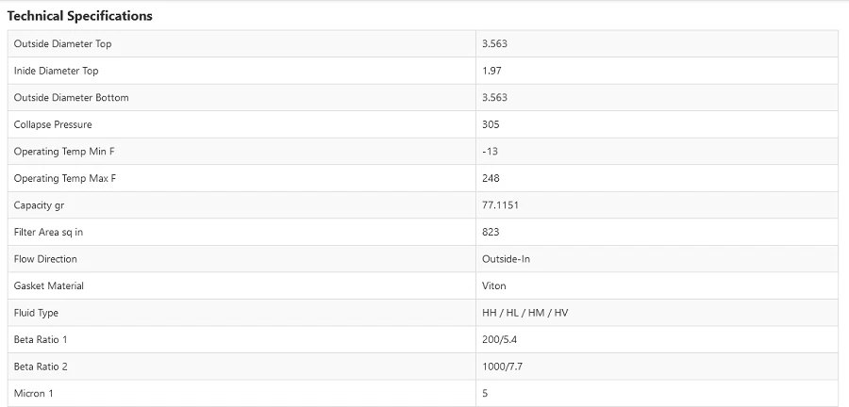Select the Inide Diameter Top label
The height and width of the screenshot is (407, 849).
[57, 71]
